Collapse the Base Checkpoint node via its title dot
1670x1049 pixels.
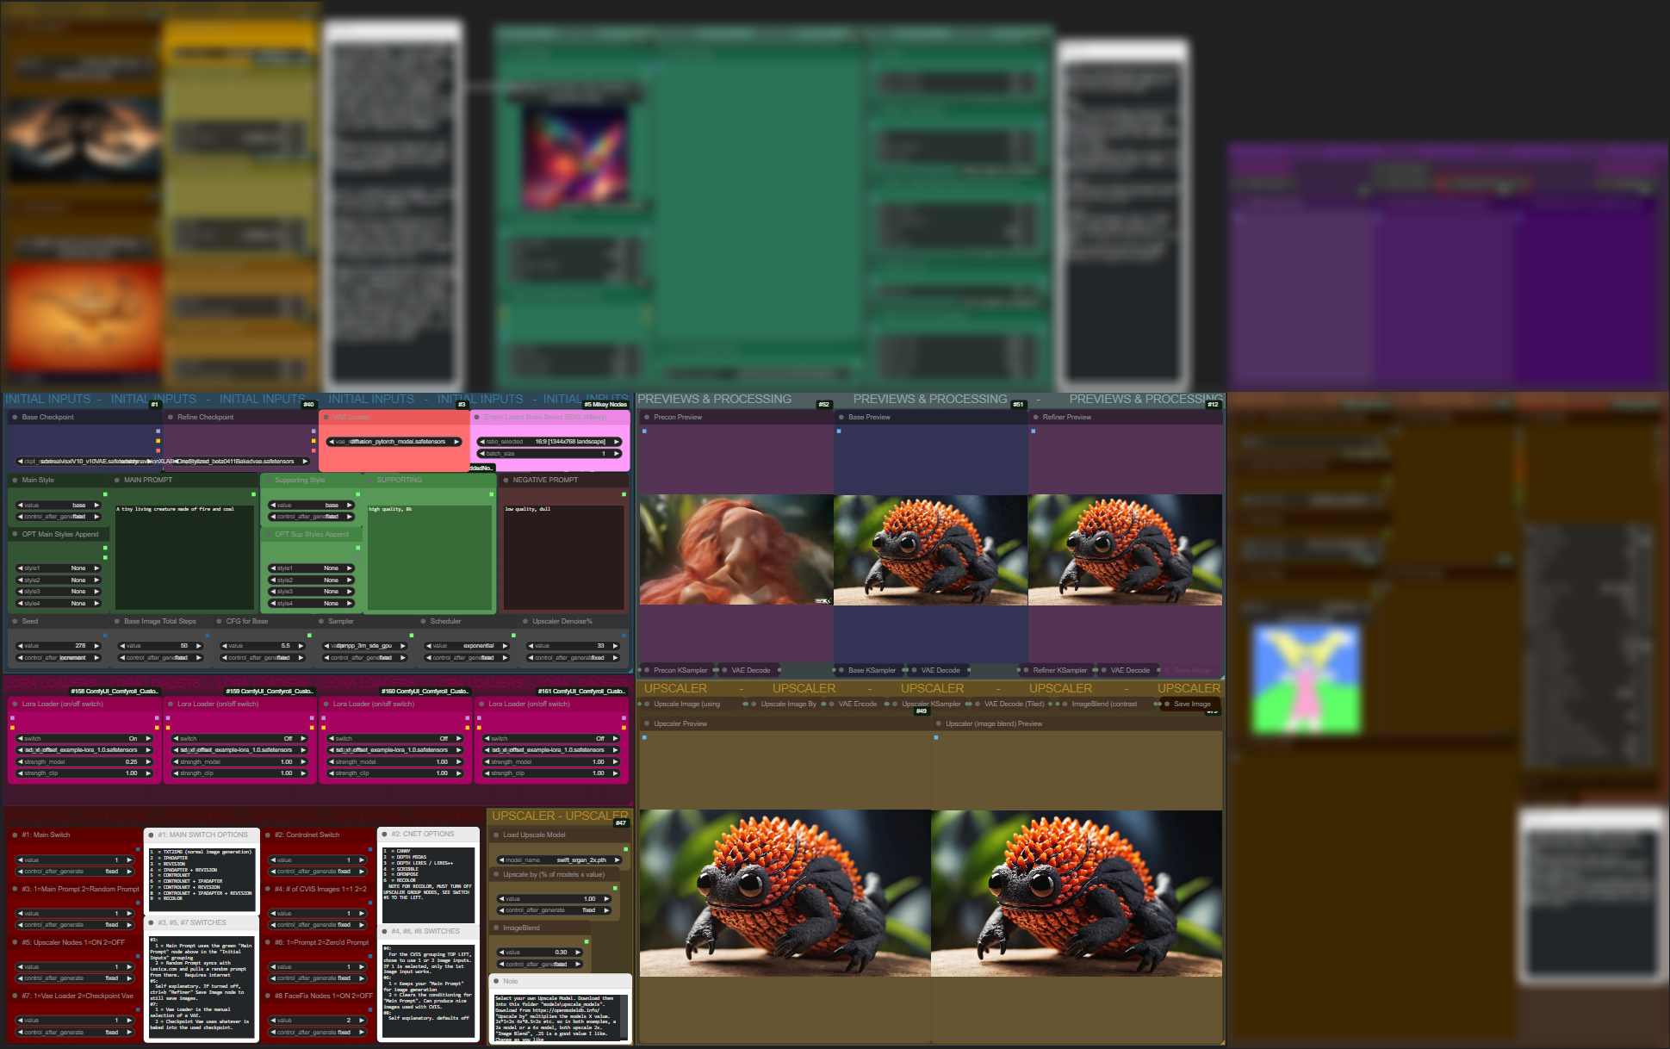click(x=15, y=417)
